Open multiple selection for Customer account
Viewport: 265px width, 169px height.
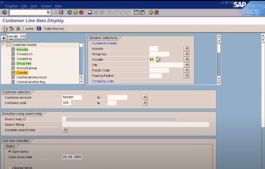145,97
